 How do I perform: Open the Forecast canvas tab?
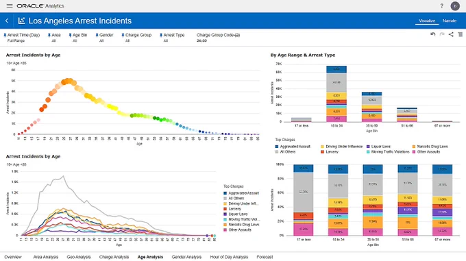[265, 257]
